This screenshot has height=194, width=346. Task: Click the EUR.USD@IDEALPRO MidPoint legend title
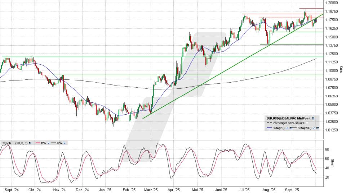pos(288,118)
